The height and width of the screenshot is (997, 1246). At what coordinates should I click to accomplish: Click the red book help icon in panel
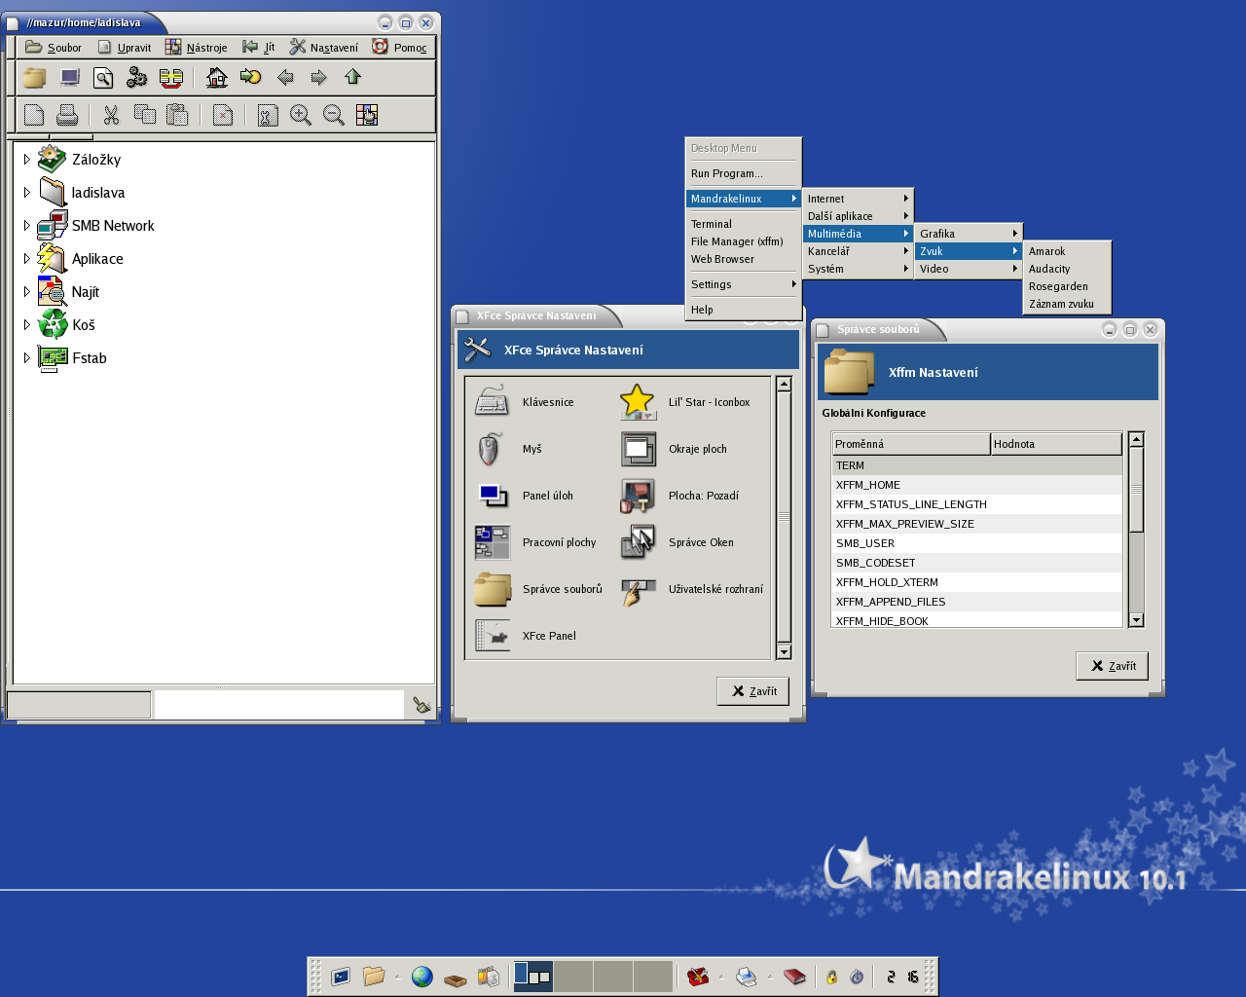[x=795, y=977]
